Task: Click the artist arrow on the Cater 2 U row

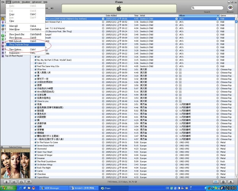Action: click(176, 63)
